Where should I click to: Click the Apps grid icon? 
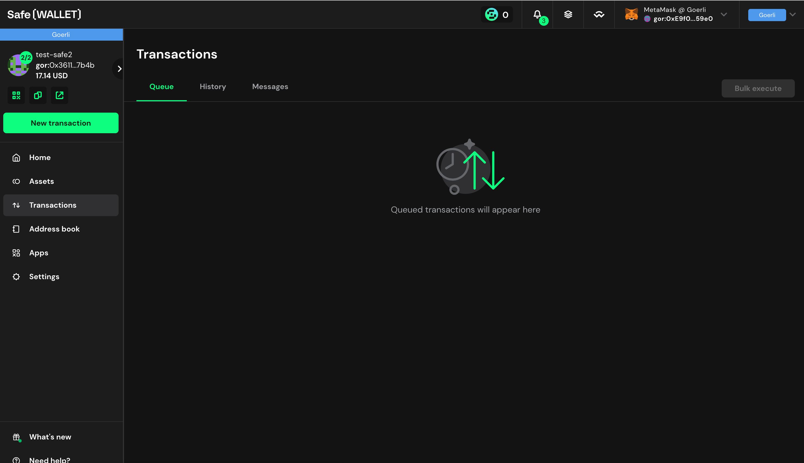tap(16, 253)
